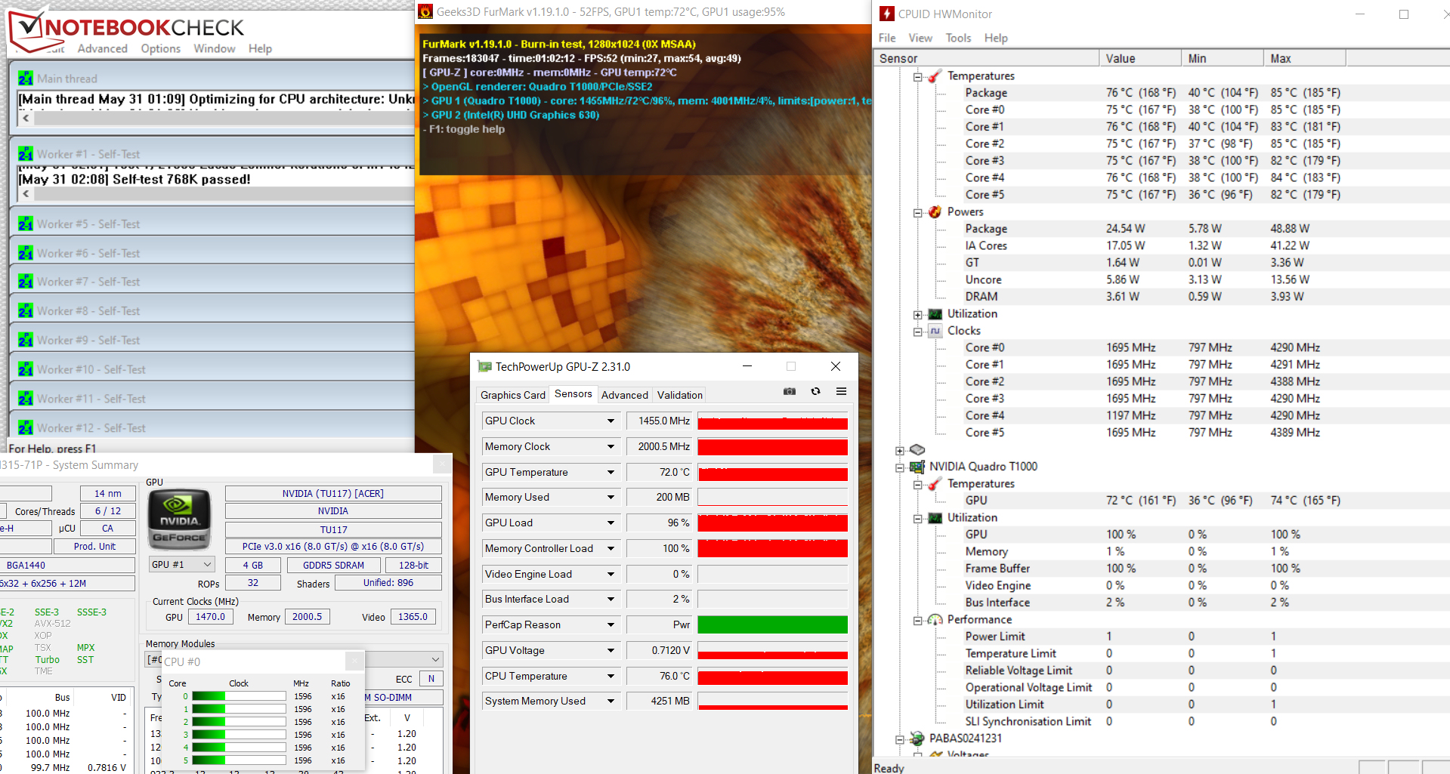Click the Value column header in HWMonitor
1450x774 pixels.
(1140, 58)
